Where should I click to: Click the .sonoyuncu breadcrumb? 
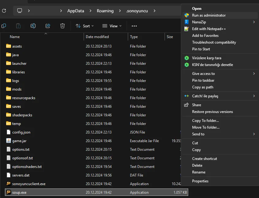[137, 11]
